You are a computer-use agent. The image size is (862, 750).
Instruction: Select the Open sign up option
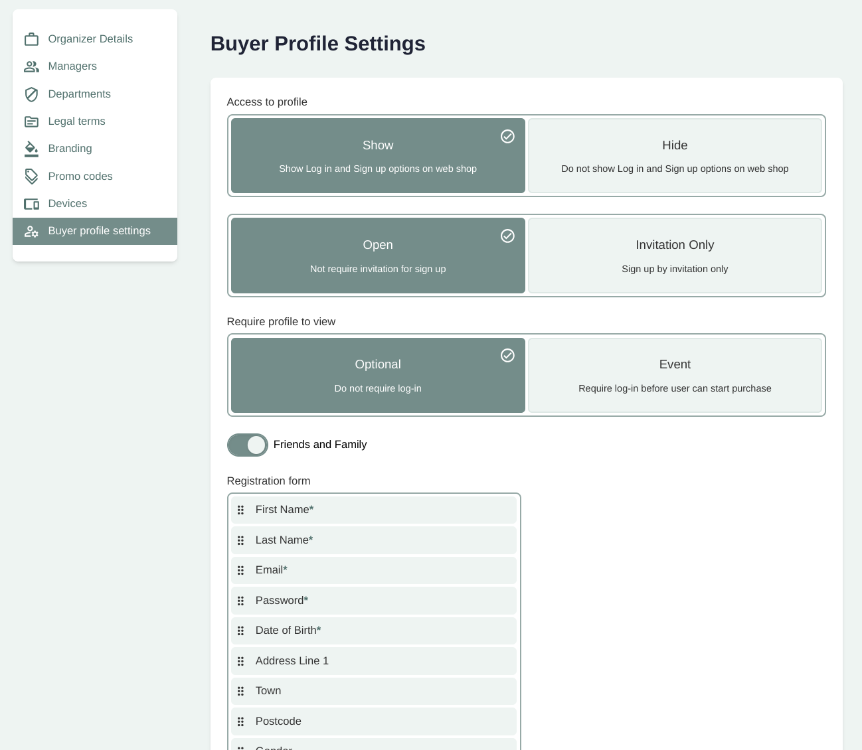click(x=378, y=256)
